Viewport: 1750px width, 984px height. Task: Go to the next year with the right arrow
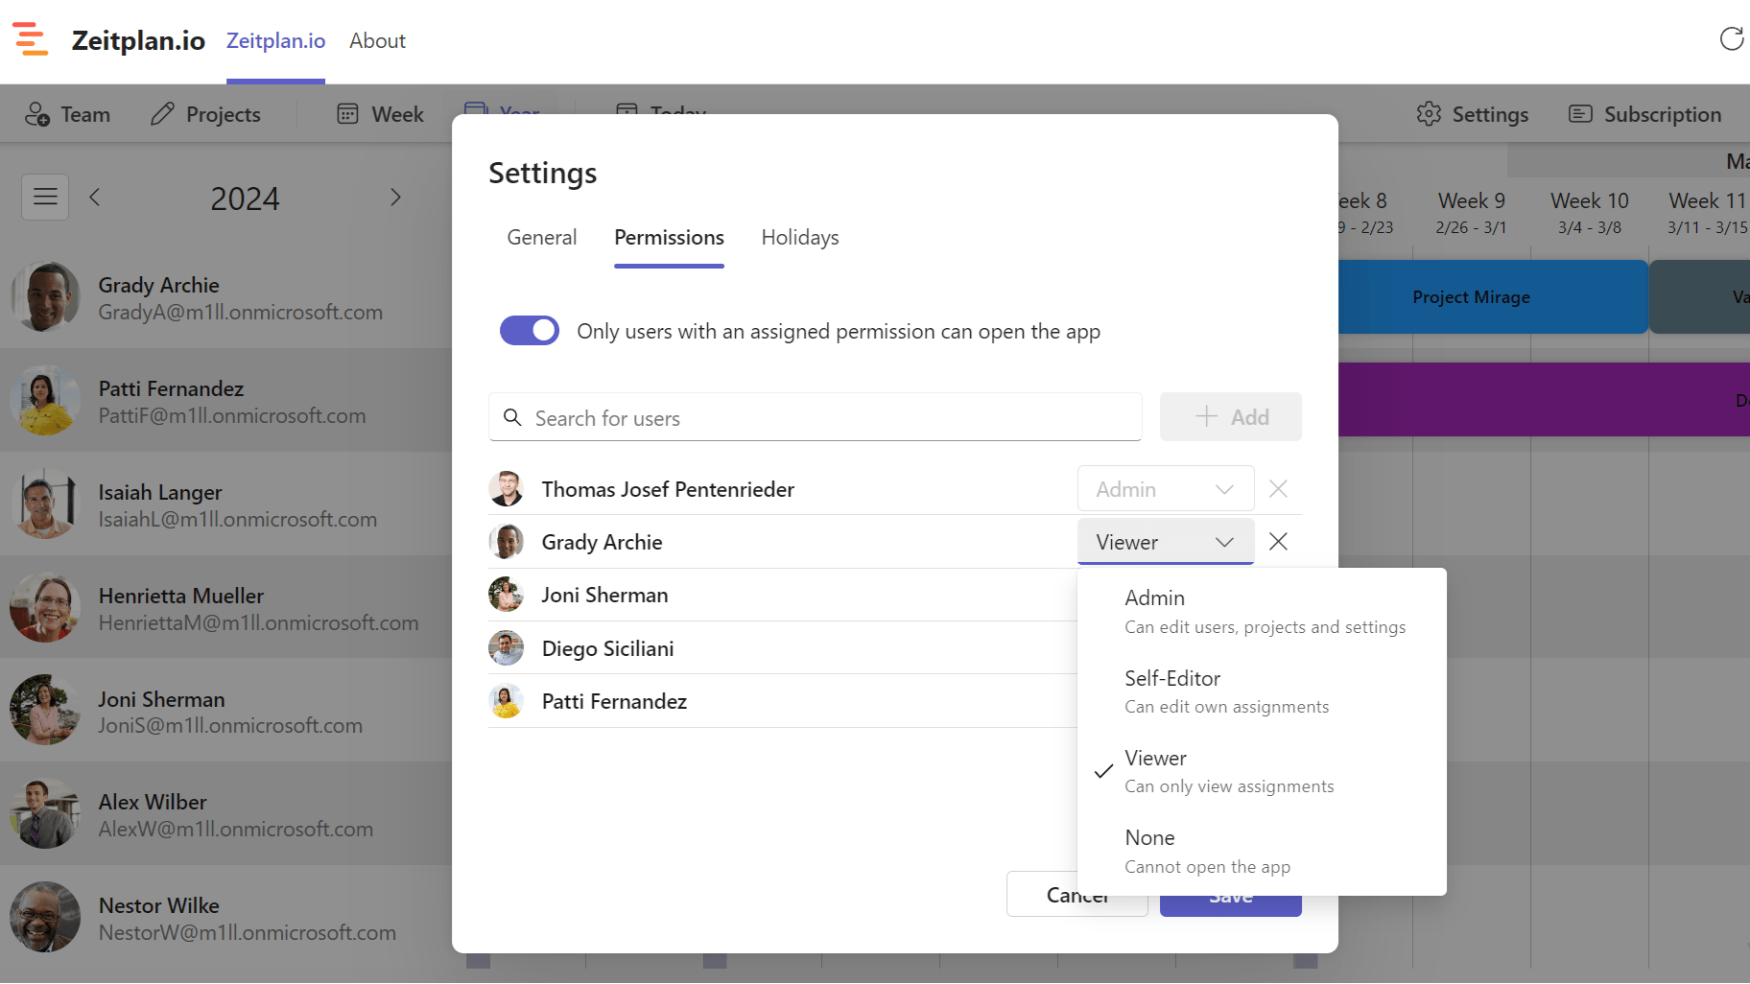pyautogui.click(x=395, y=198)
